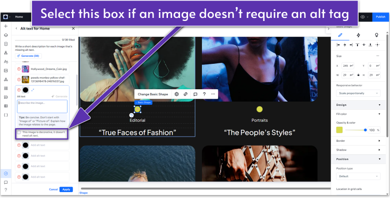The width and height of the screenshot is (390, 198).
Task: Click the link icon in floating toolbar
Action: [185, 94]
